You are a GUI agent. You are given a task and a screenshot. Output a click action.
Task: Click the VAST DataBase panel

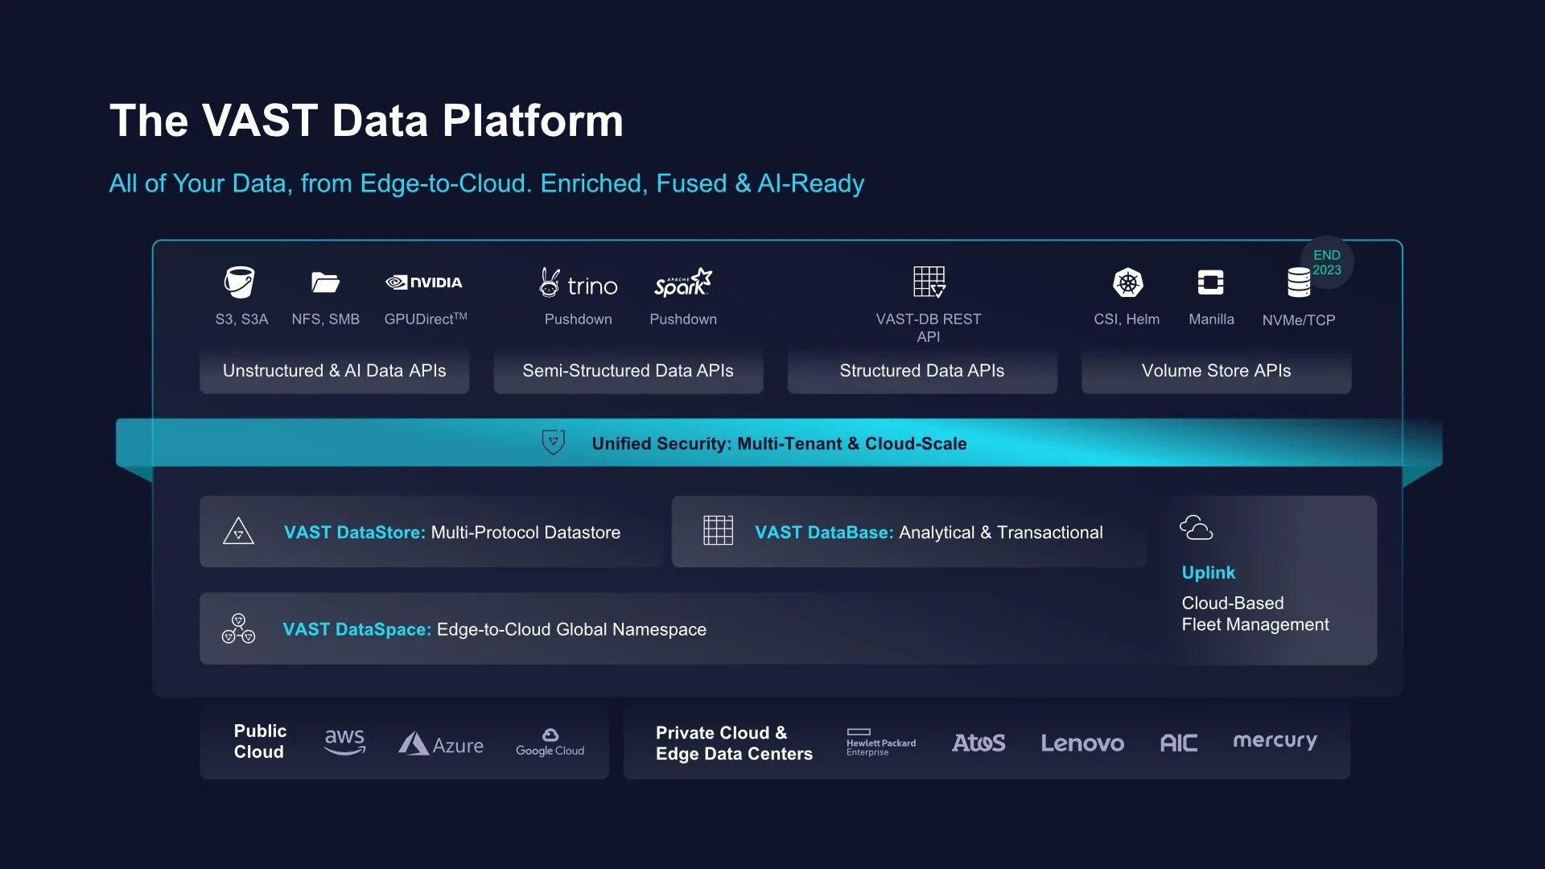click(909, 532)
